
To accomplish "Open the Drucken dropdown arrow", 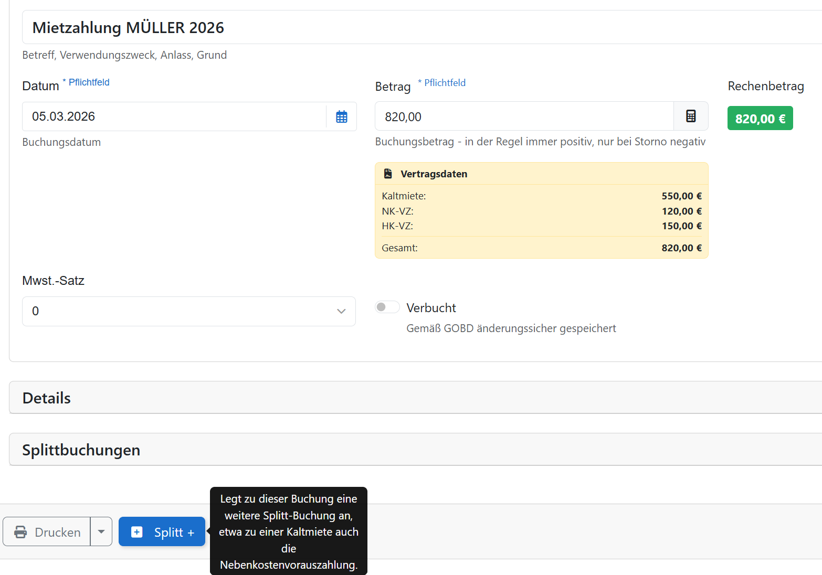I will tap(101, 532).
